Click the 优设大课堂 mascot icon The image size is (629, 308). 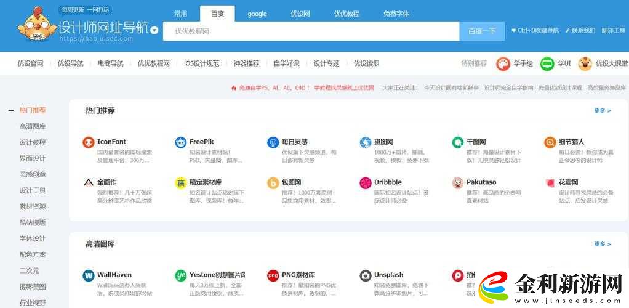[585, 63]
